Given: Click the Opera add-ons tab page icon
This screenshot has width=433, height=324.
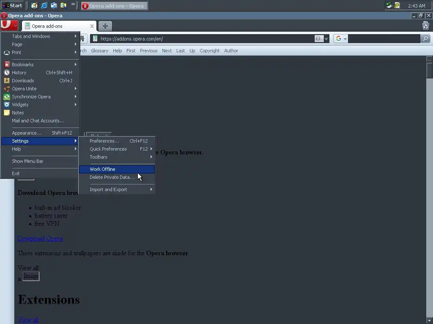Looking at the screenshot, I should (27, 26).
